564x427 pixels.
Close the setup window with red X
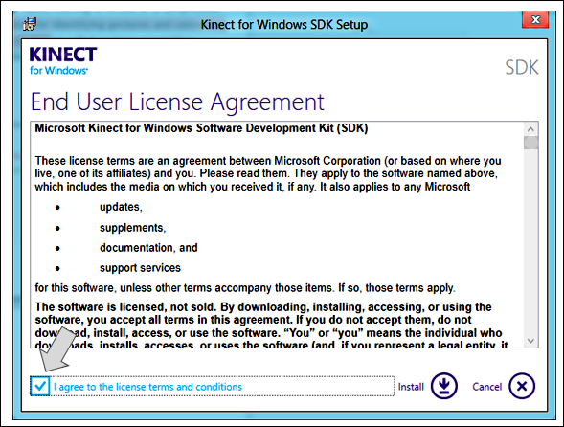coord(535,19)
